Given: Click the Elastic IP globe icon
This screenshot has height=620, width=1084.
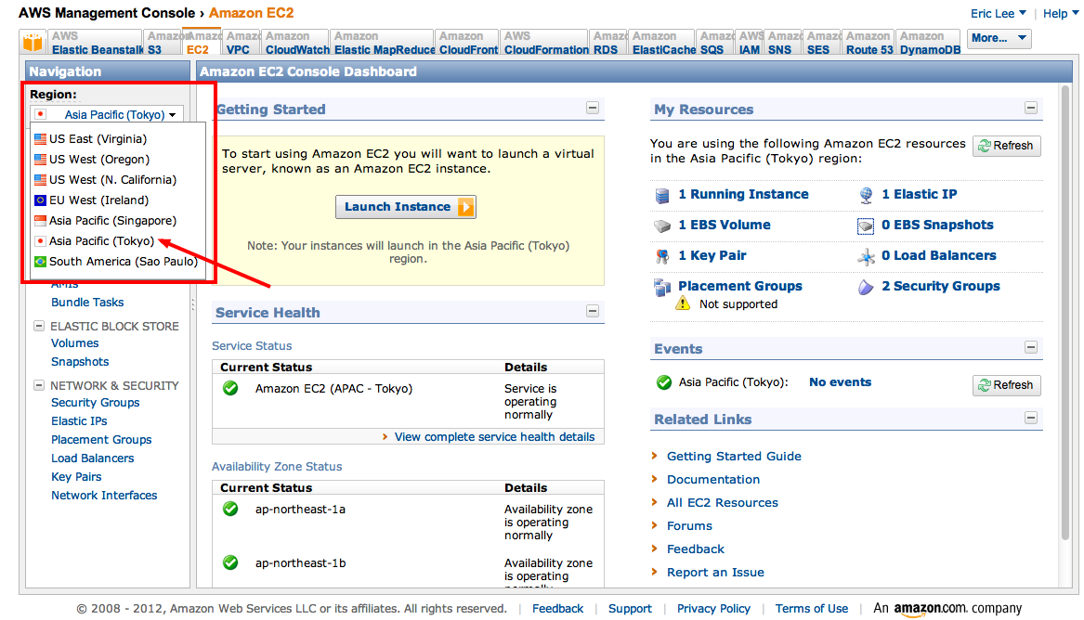Looking at the screenshot, I should (866, 196).
